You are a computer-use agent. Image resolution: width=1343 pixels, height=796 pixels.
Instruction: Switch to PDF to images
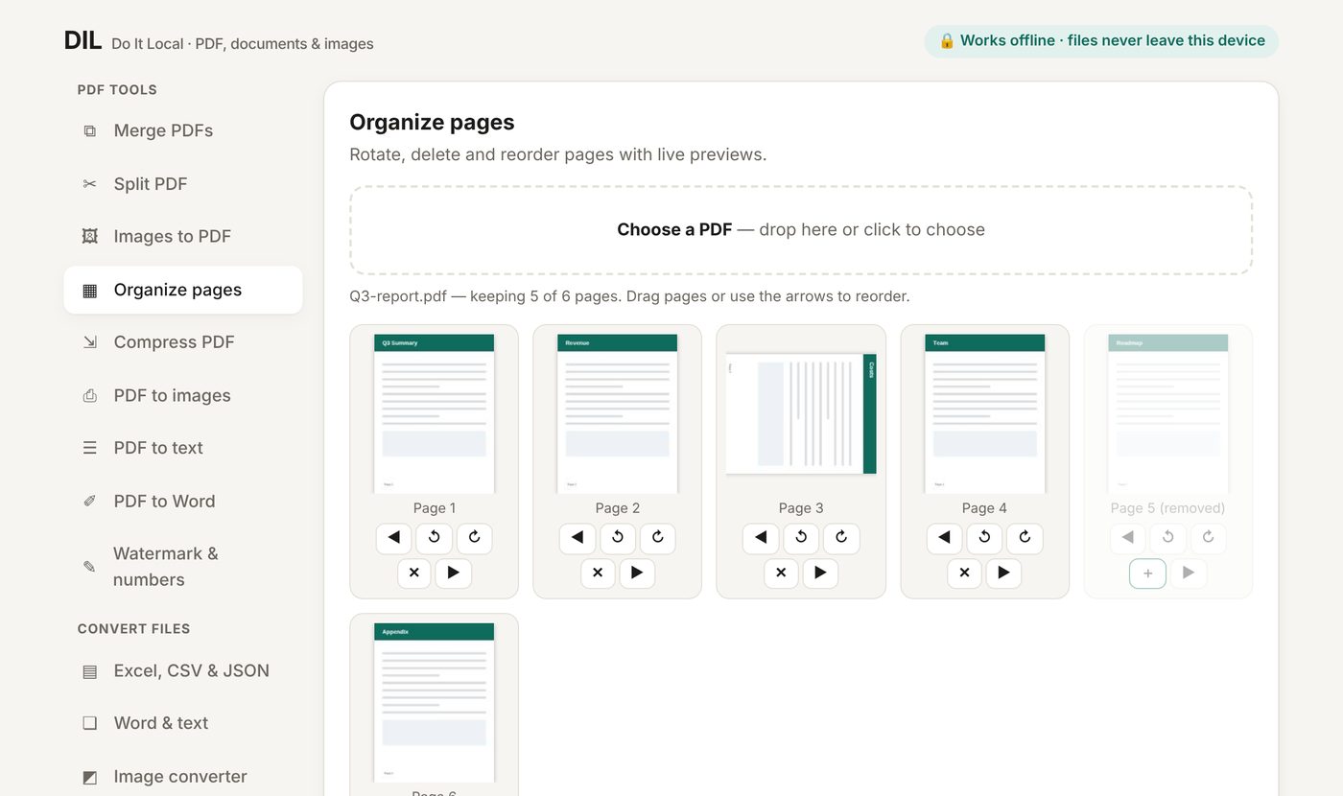click(x=183, y=395)
